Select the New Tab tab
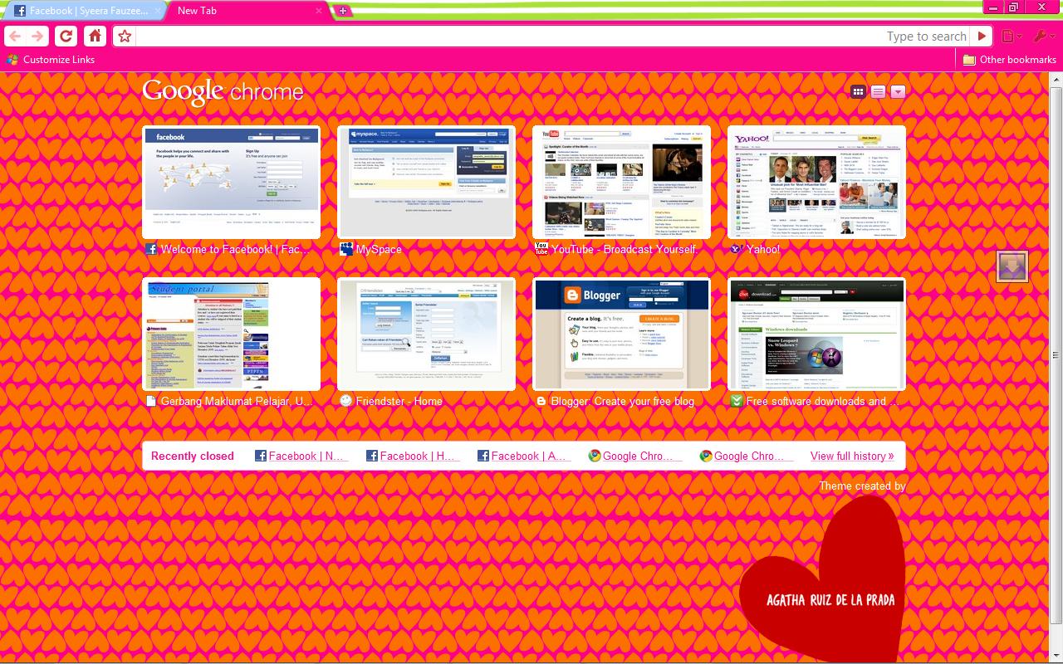 click(x=249, y=11)
